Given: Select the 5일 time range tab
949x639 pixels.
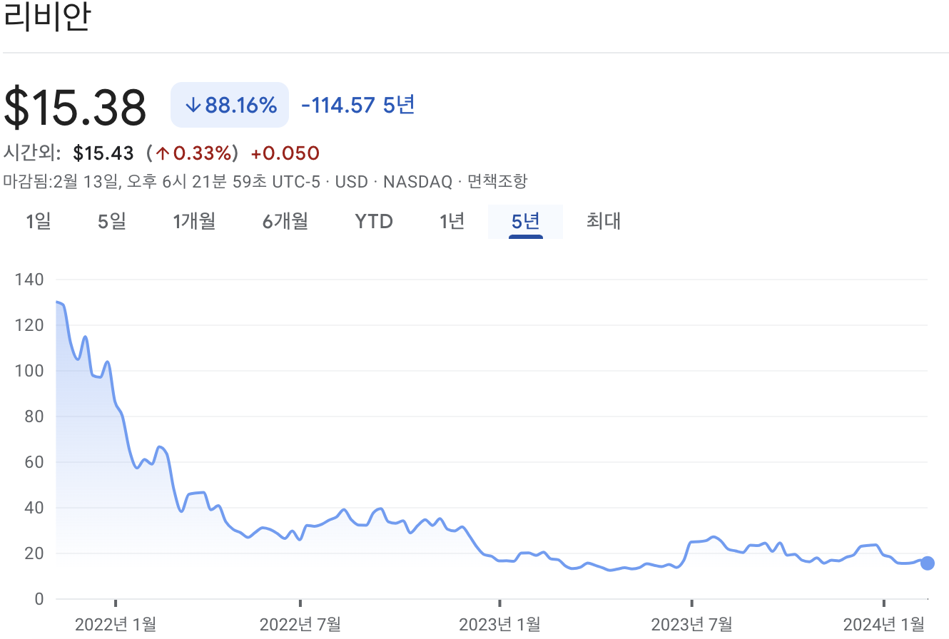Looking at the screenshot, I should 111,222.
